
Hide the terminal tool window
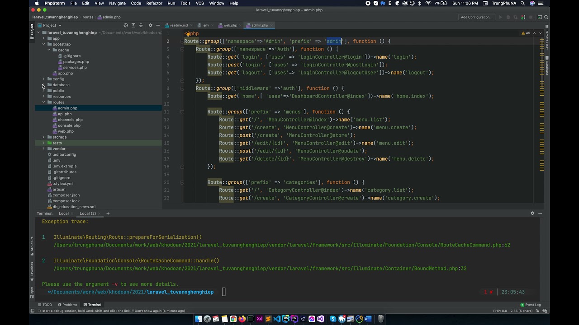click(x=540, y=214)
